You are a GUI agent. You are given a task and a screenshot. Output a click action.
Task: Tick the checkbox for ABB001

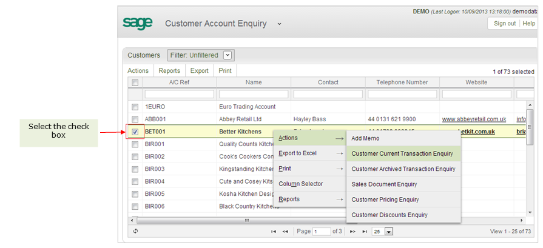pyautogui.click(x=135, y=119)
